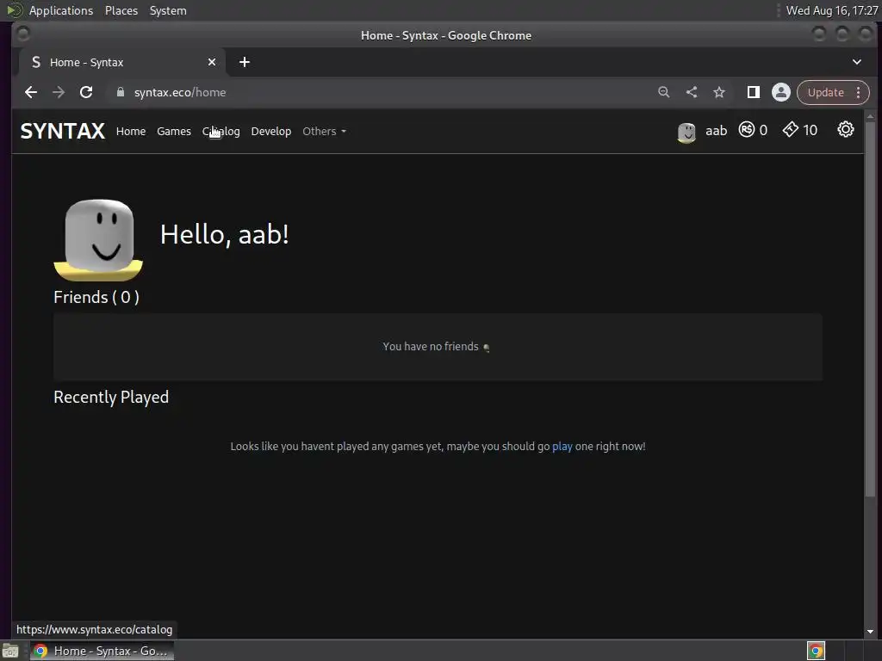
Task: Click the window menu button in Chrome title bar
Action: pyautogui.click(x=22, y=34)
